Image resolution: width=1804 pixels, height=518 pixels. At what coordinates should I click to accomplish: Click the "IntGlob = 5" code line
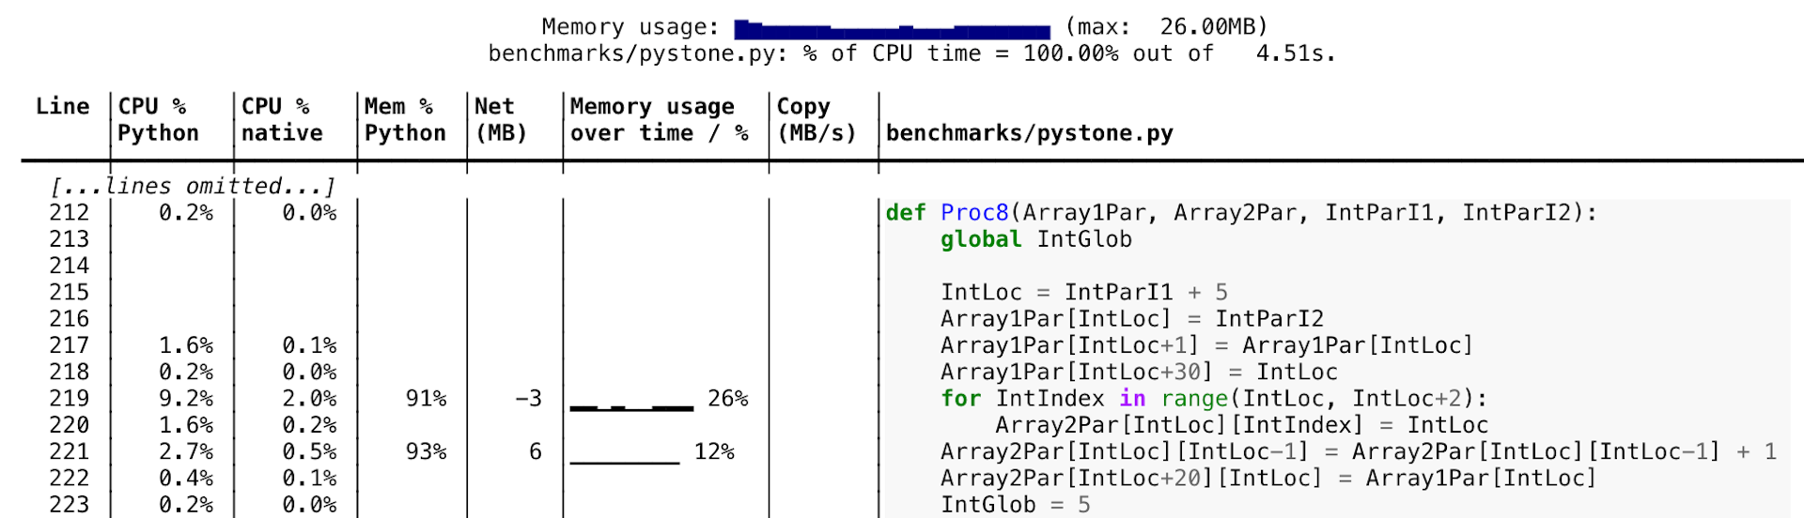click(1015, 505)
